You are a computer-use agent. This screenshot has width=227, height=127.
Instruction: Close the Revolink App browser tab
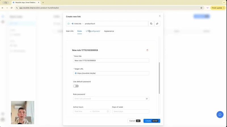click(39, 3)
